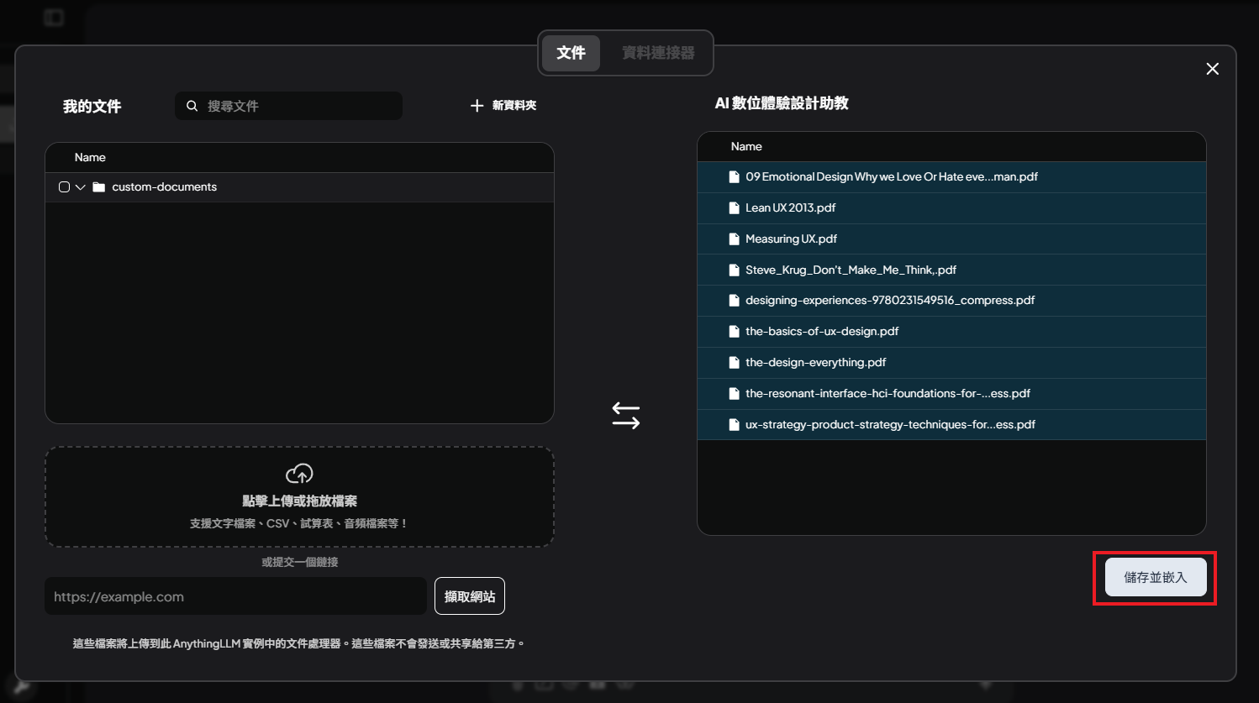This screenshot has width=1259, height=703.
Task: Click the 擷取網站 button
Action: [x=469, y=596]
